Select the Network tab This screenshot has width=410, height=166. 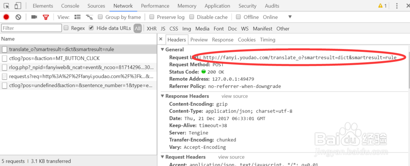click(123, 6)
